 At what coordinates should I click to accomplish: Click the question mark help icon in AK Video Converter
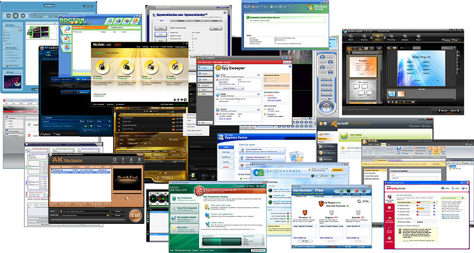tap(123, 159)
